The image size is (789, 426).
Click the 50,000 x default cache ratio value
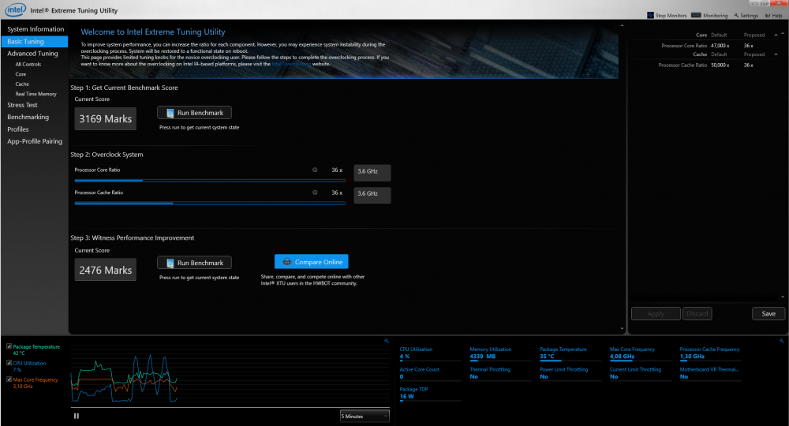(720, 65)
